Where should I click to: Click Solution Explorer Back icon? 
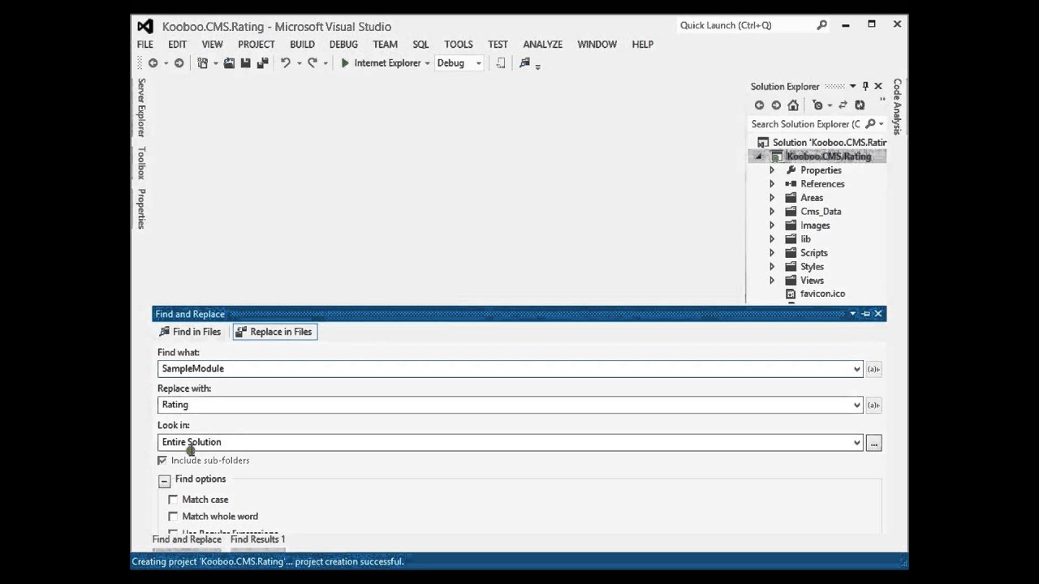click(x=759, y=105)
